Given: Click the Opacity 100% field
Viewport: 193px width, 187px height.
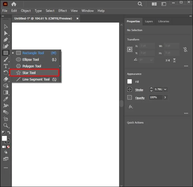Looking at the screenshot, I should [156, 97].
